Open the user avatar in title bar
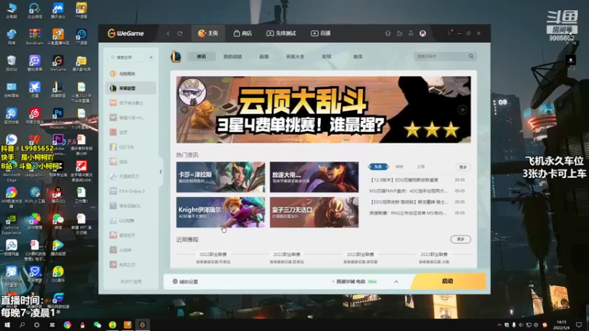This screenshot has height=331, width=589. pos(423,33)
